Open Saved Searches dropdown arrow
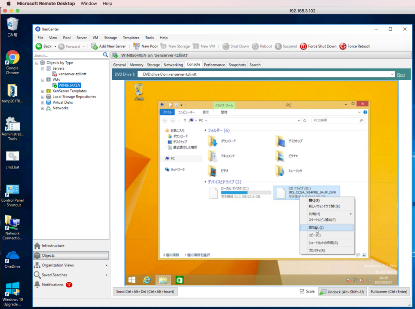 pyautogui.click(x=107, y=275)
